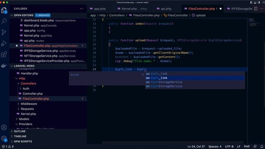Open app.php config in open editors
The height and width of the screenshot is (149, 265).
[x=48, y=30]
